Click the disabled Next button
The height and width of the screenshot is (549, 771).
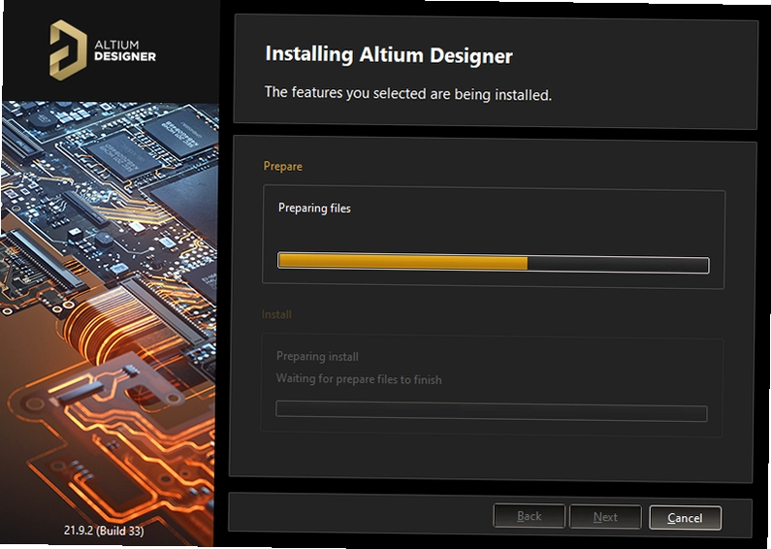[x=605, y=517]
